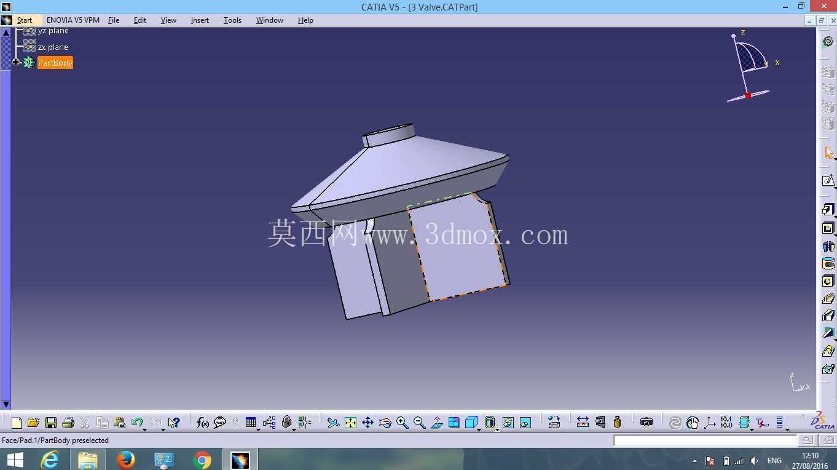Open the Undo history dropdown arrow
The width and height of the screenshot is (837, 470).
click(x=144, y=429)
